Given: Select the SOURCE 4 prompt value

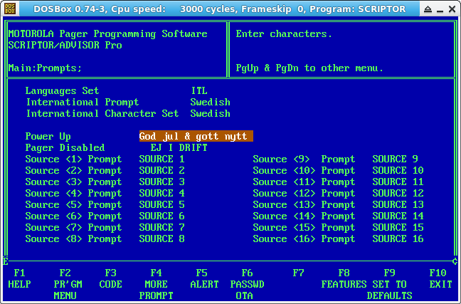Looking at the screenshot, I should point(161,193).
